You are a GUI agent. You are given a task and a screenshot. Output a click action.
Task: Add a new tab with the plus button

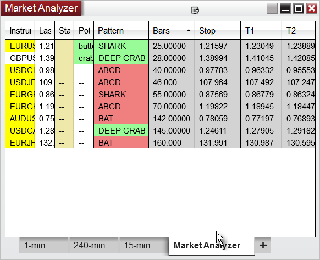pyautogui.click(x=263, y=245)
